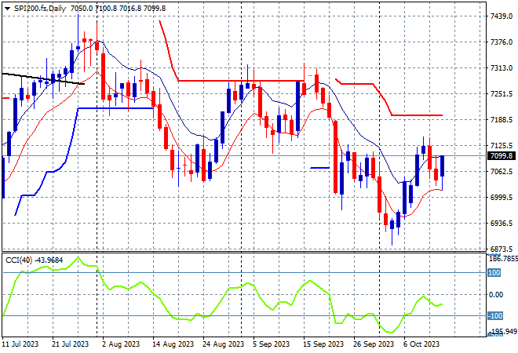The height and width of the screenshot is (353, 518).
Task: Click the 7125.5 price axis label
Action: coord(502,146)
